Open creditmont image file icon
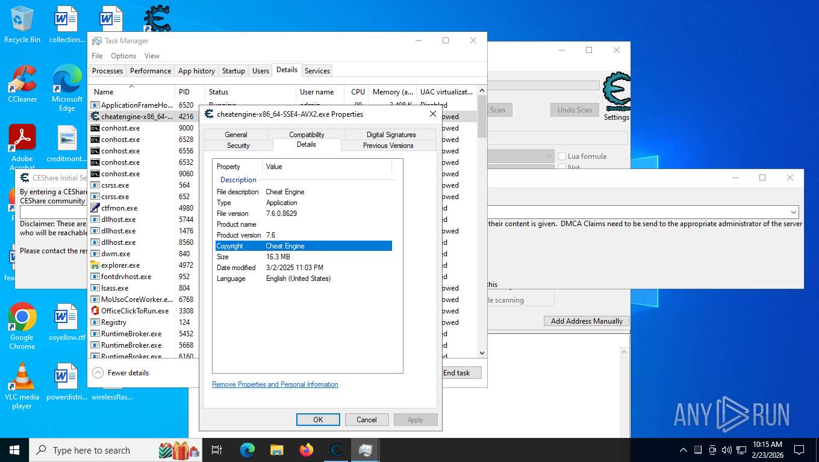This screenshot has width=819, height=462. pos(67,144)
